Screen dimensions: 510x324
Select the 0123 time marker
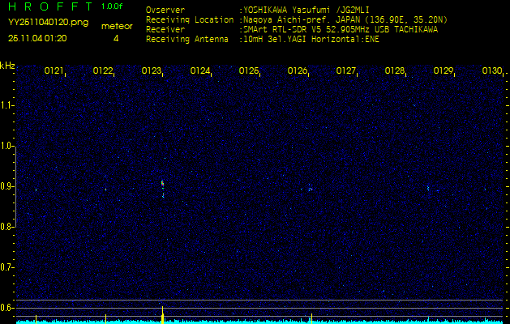(x=152, y=71)
